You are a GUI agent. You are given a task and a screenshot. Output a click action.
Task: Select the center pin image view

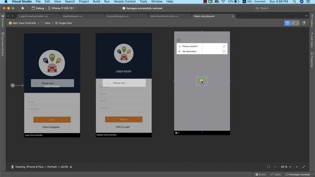click(x=202, y=81)
